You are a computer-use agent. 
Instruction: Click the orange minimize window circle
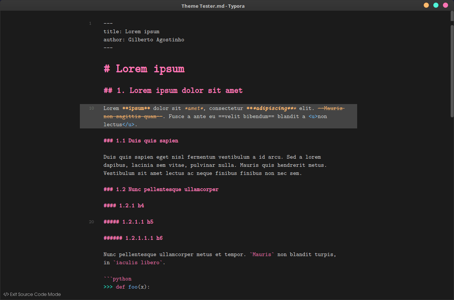tap(426, 5)
